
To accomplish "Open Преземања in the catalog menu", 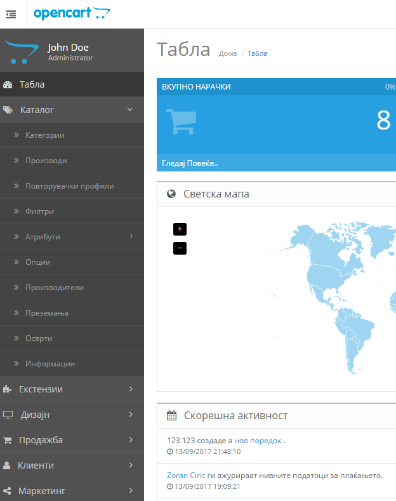I will tap(72, 313).
